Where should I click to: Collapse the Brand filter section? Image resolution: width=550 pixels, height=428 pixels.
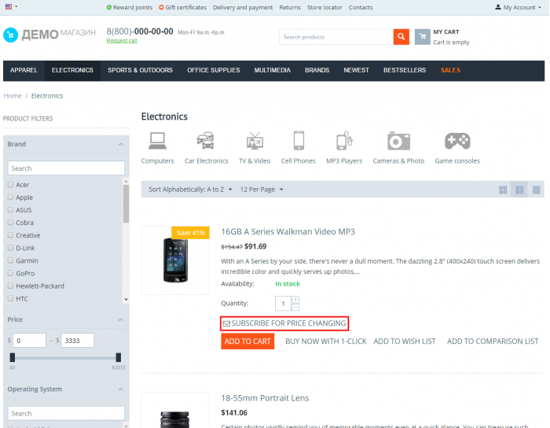click(120, 144)
